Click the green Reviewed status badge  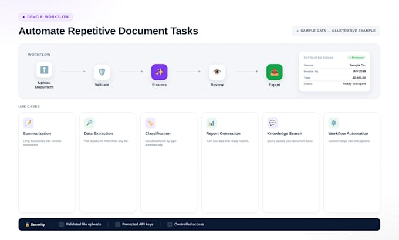click(x=356, y=58)
